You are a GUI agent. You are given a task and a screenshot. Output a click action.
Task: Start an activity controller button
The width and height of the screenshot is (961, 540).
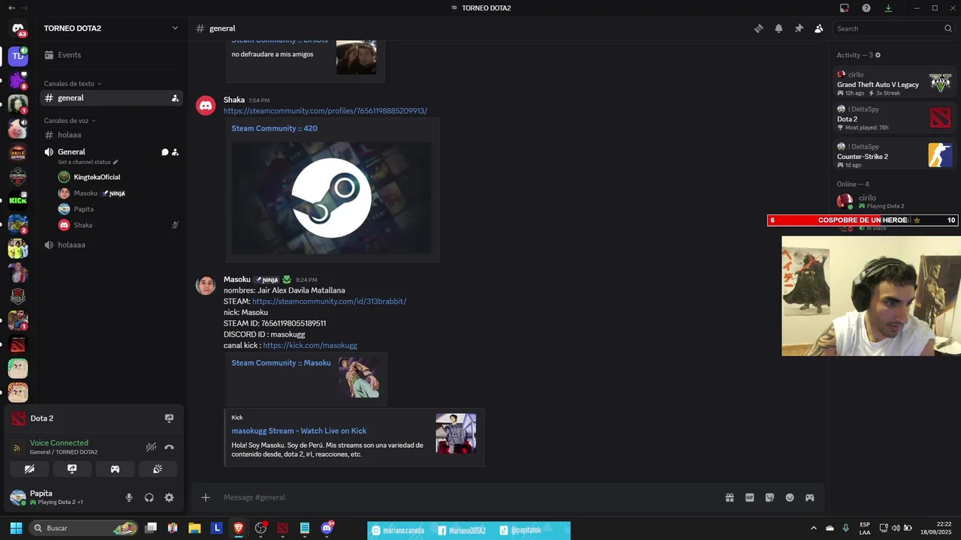point(115,469)
